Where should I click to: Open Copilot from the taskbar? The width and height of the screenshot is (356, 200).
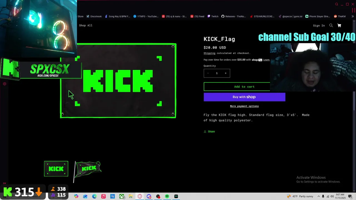pos(76,196)
